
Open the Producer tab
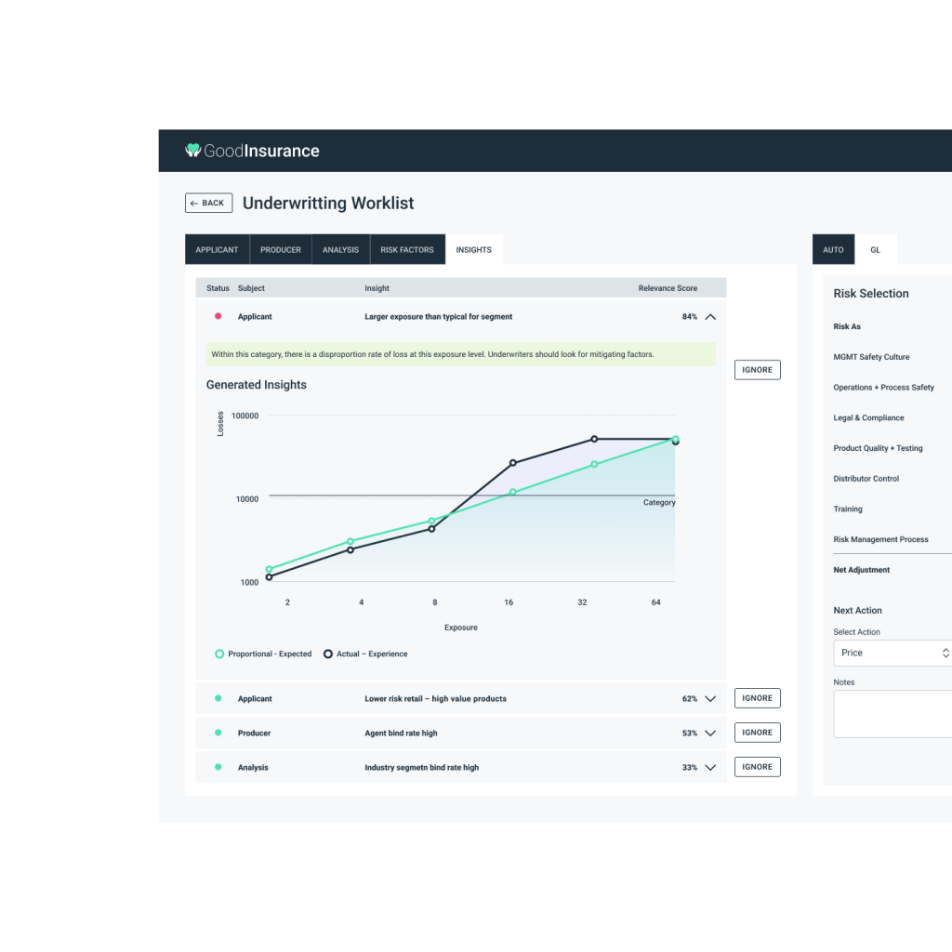[280, 250]
